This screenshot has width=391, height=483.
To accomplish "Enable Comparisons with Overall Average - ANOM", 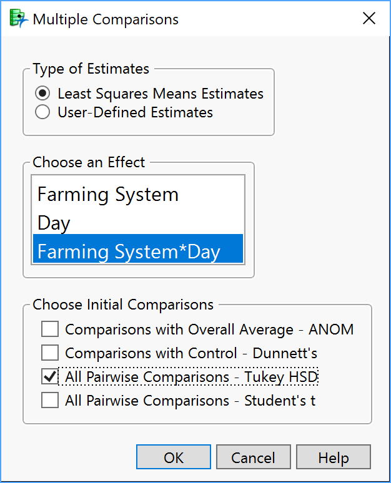I will [50, 329].
